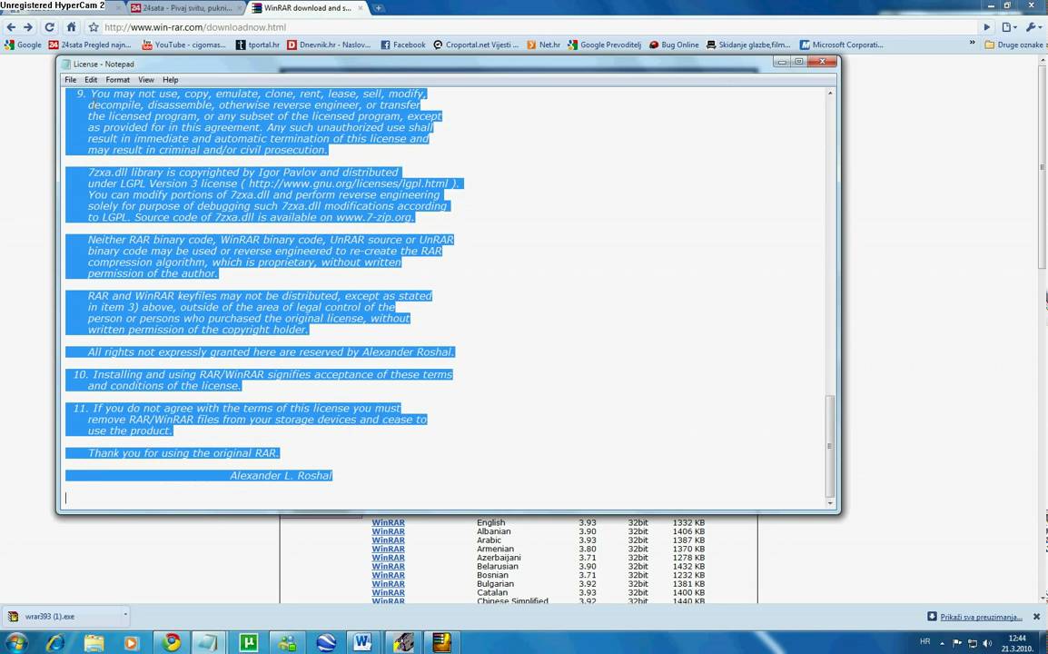Reload the page with the refresh icon
The width and height of the screenshot is (1048, 654).
pos(49,27)
